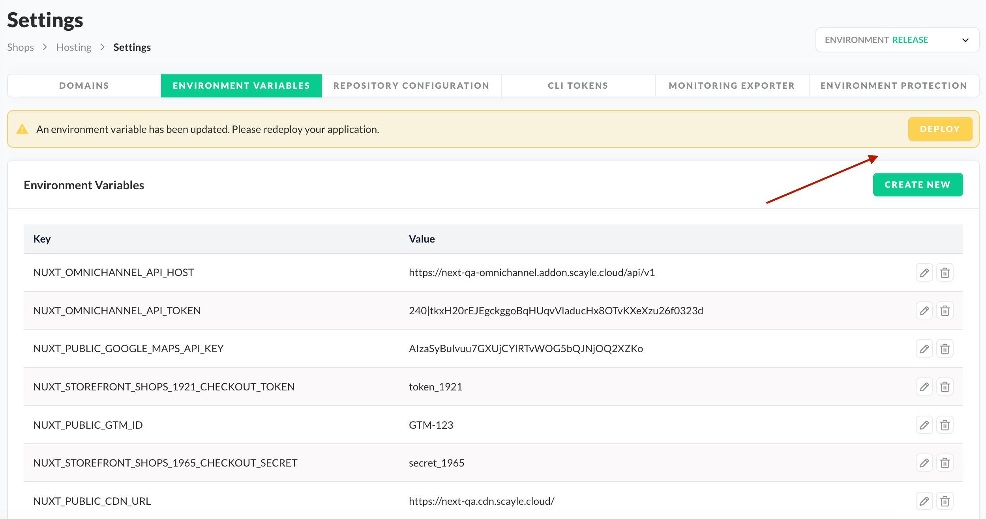This screenshot has width=986, height=519.
Task: Edit the NUXT_PUBLIC_CDN_URL variable
Action: coord(924,501)
